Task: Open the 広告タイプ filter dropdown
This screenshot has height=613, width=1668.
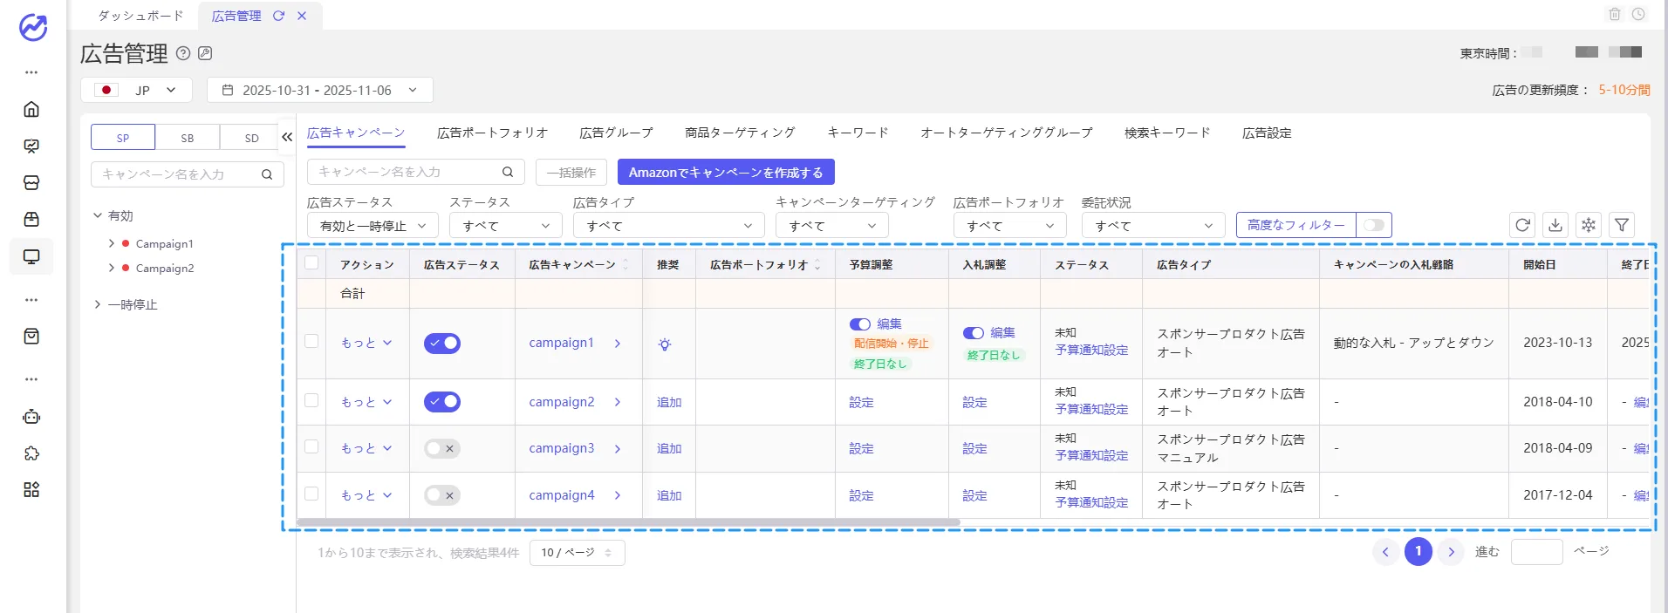Action: [668, 225]
